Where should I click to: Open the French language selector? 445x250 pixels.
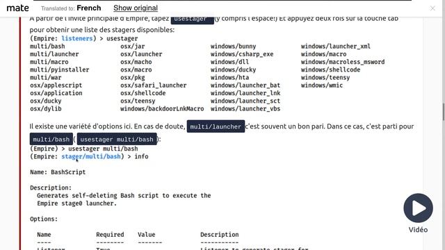pyautogui.click(x=89, y=8)
